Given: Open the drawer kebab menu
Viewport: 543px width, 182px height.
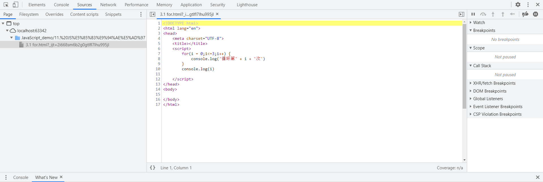Looking at the screenshot, I should coord(6,177).
